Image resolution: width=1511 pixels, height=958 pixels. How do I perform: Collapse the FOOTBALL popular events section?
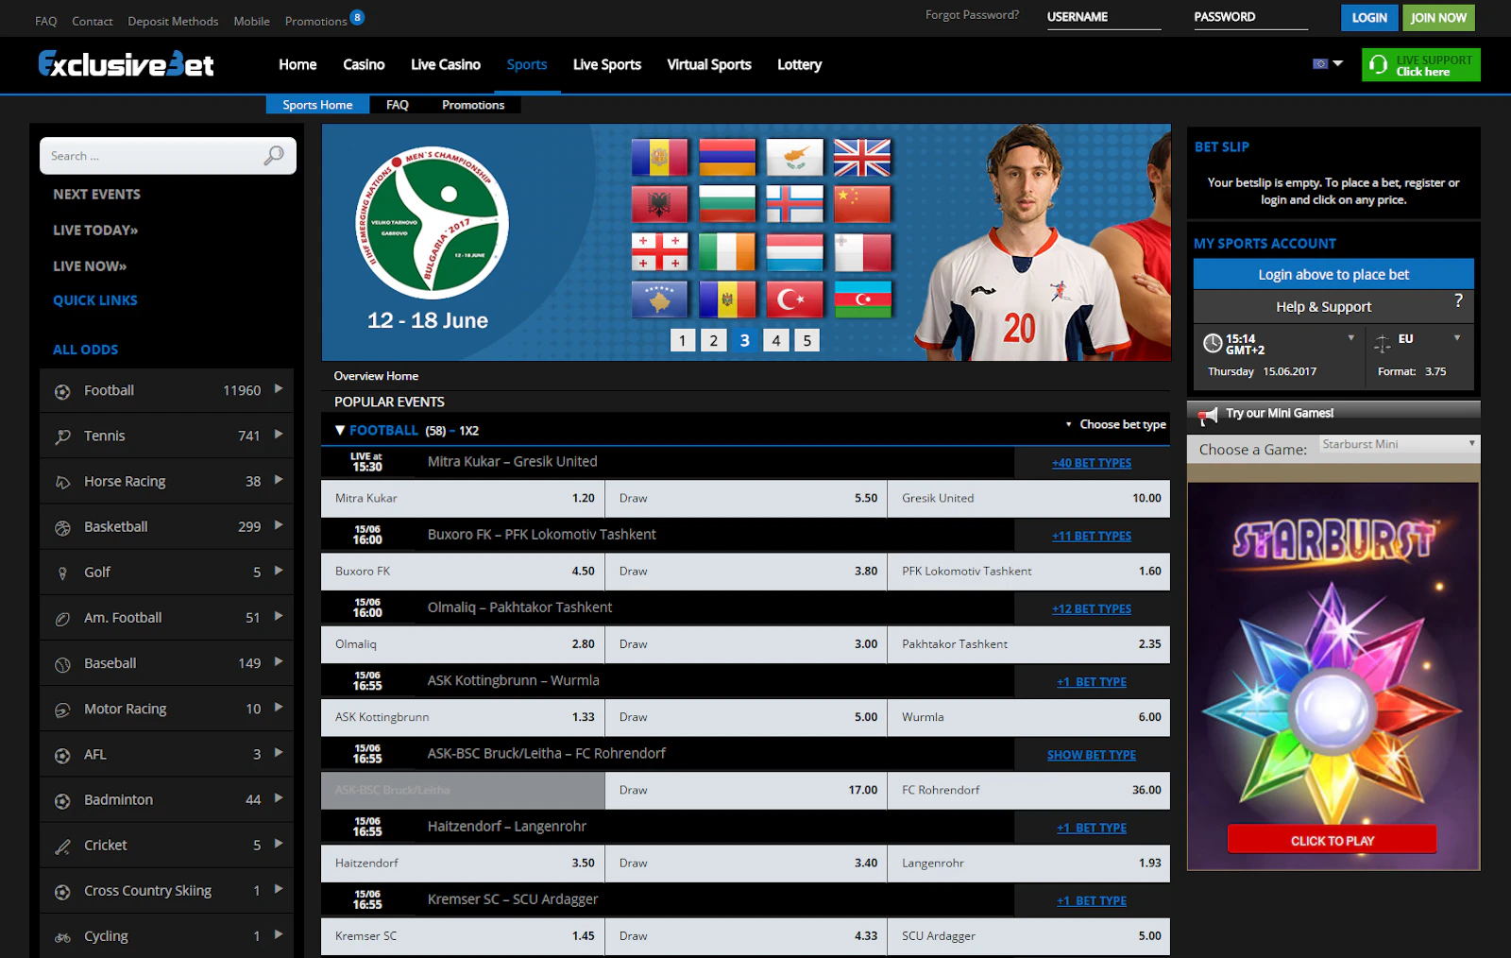[x=340, y=431]
